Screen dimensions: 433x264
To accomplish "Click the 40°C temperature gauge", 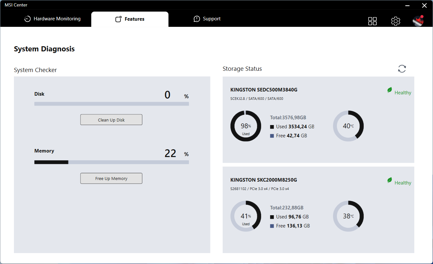I will pos(348,126).
